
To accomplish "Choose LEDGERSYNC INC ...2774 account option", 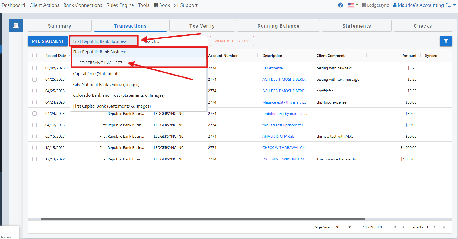I will tap(139, 63).
